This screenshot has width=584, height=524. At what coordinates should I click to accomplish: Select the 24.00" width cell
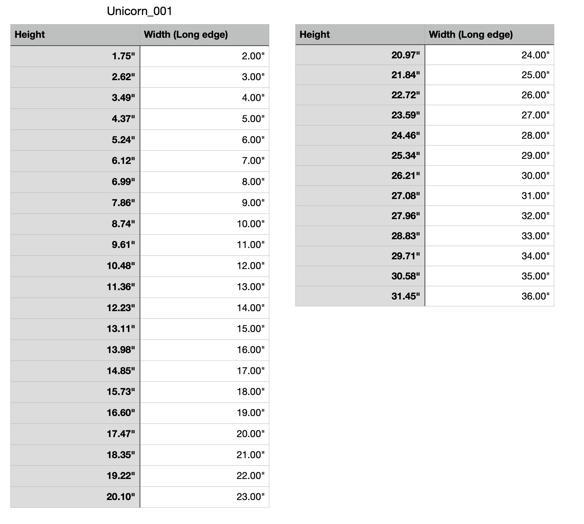489,55
